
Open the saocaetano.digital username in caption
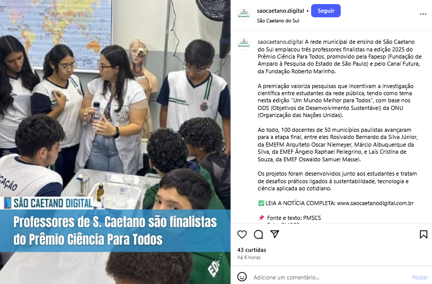[x=280, y=42]
